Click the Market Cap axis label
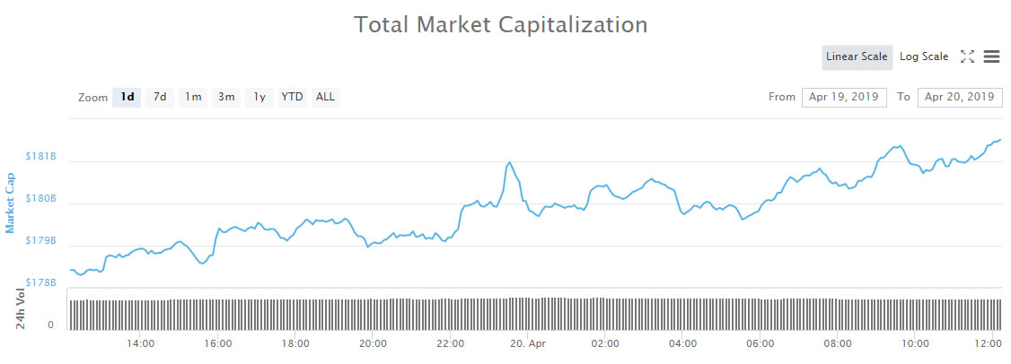The height and width of the screenshot is (364, 1011). click(11, 203)
